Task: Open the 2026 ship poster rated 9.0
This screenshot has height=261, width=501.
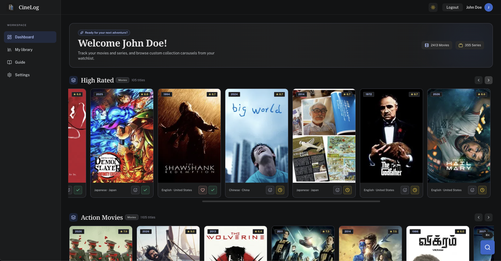Action: (168, 243)
